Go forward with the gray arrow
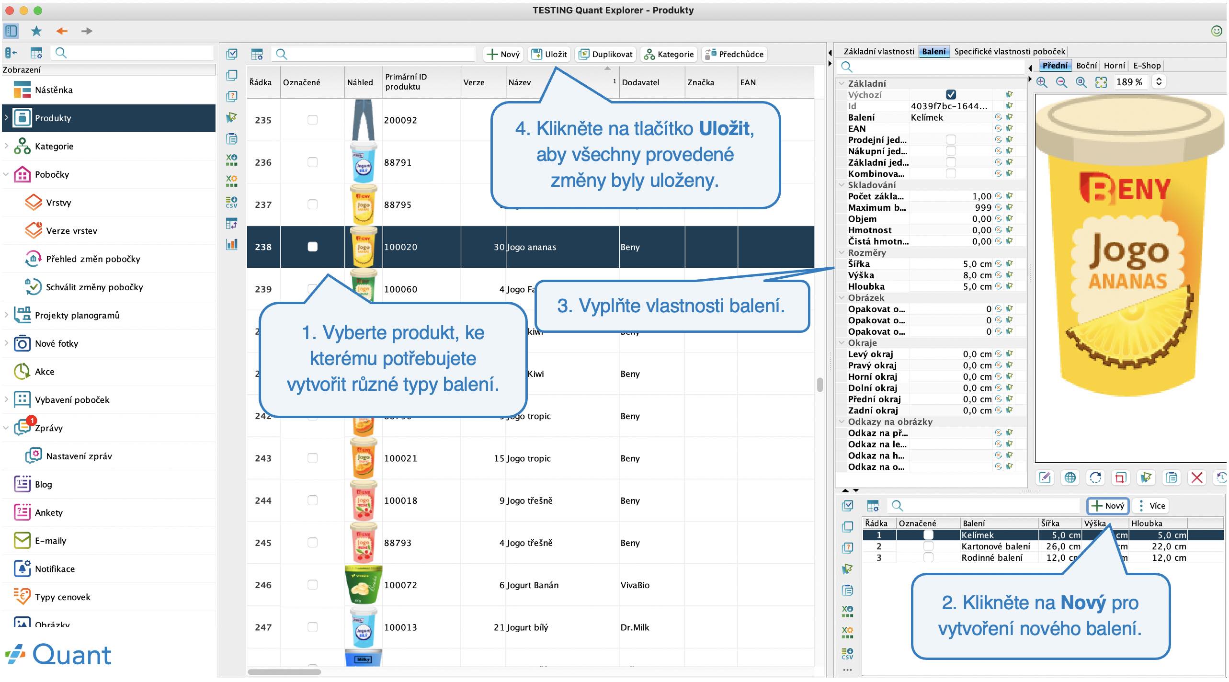1229x682 pixels. click(87, 31)
